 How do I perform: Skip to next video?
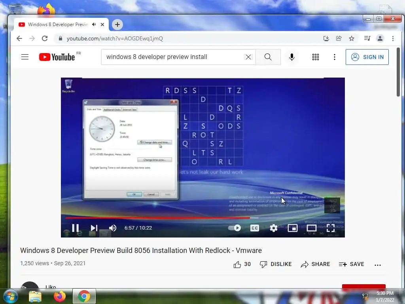tap(94, 228)
